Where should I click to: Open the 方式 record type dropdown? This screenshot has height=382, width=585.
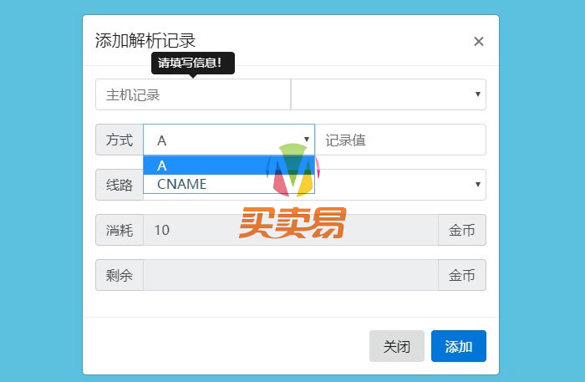click(x=229, y=140)
